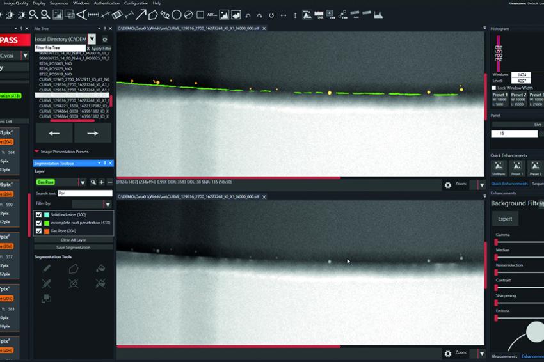
Task: Click Save Segmentation button
Action: point(73,248)
